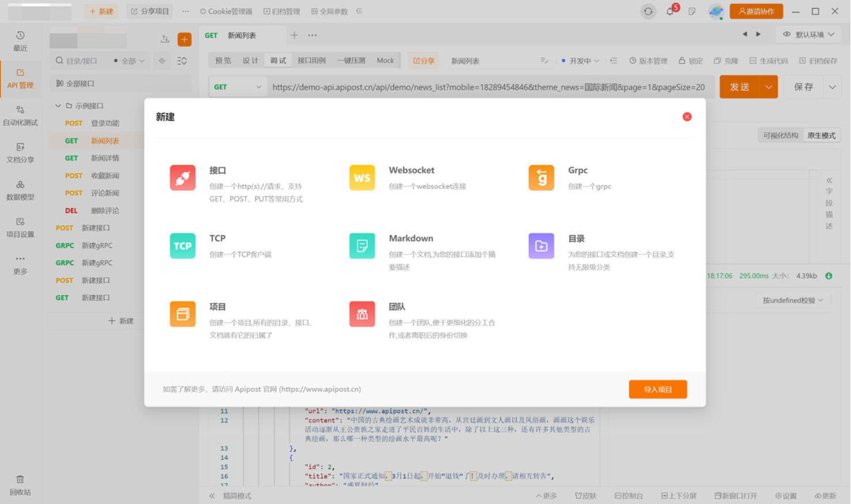
Task: Close the 新建 dialog with red X
Action: (x=687, y=116)
